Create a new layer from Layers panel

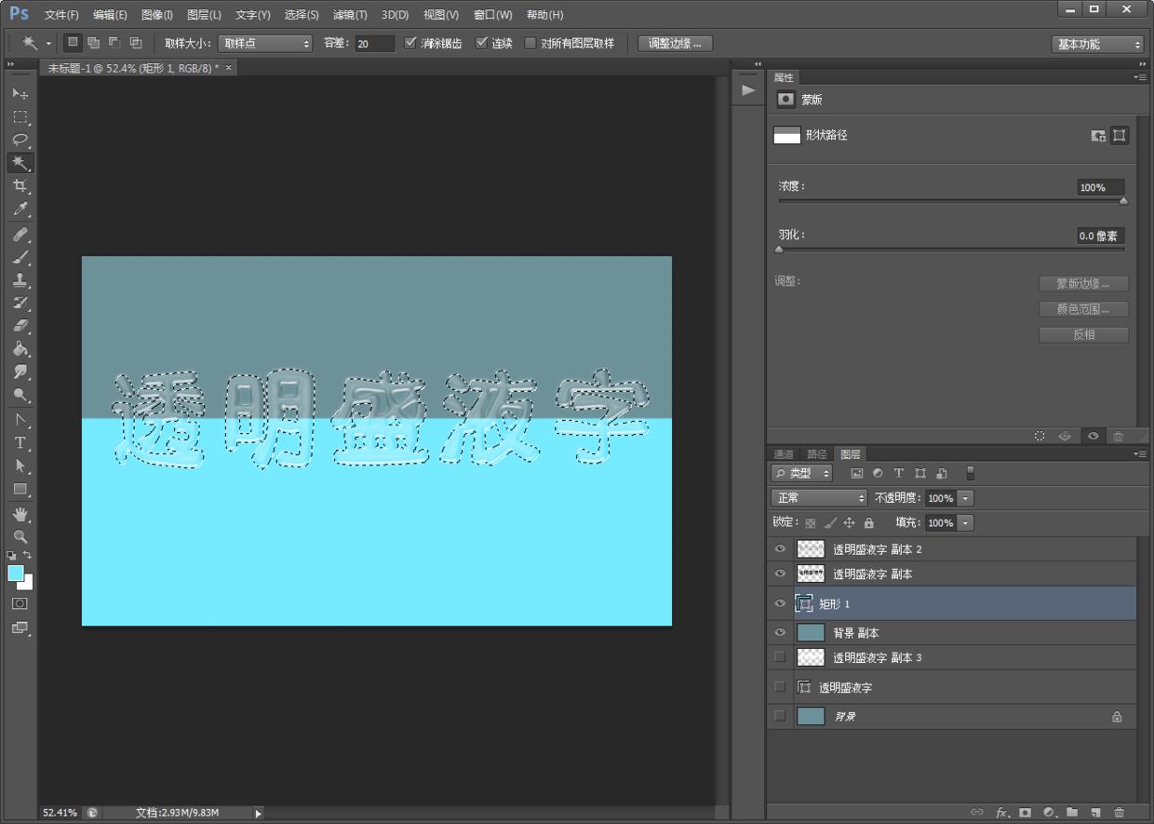[1095, 813]
